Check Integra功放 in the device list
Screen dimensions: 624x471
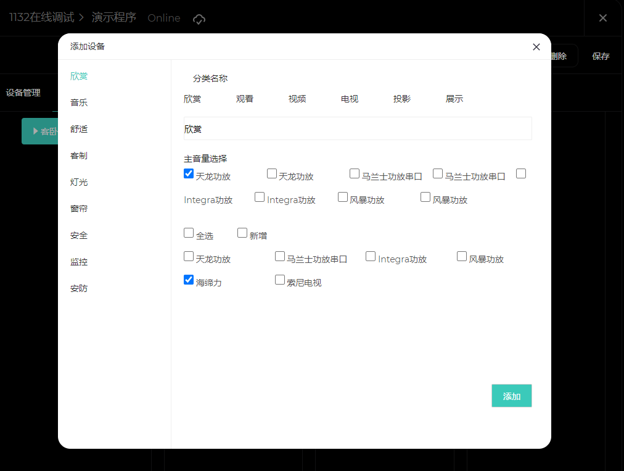[371, 256]
